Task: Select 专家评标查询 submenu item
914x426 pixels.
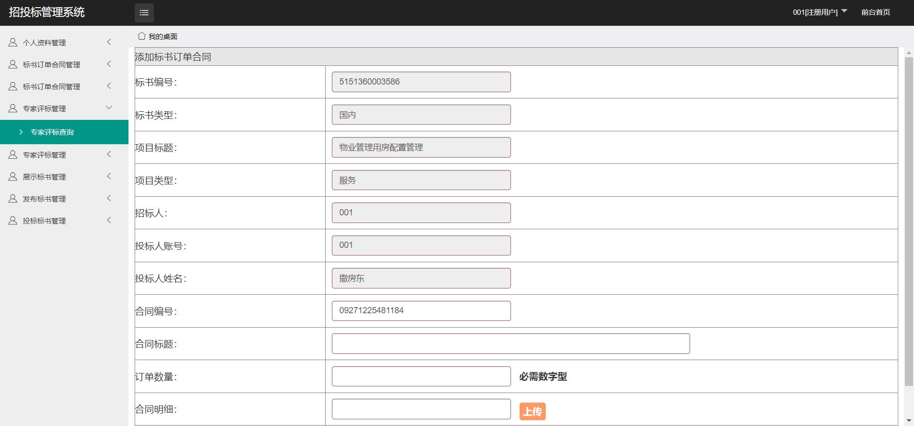Action: pyautogui.click(x=64, y=132)
